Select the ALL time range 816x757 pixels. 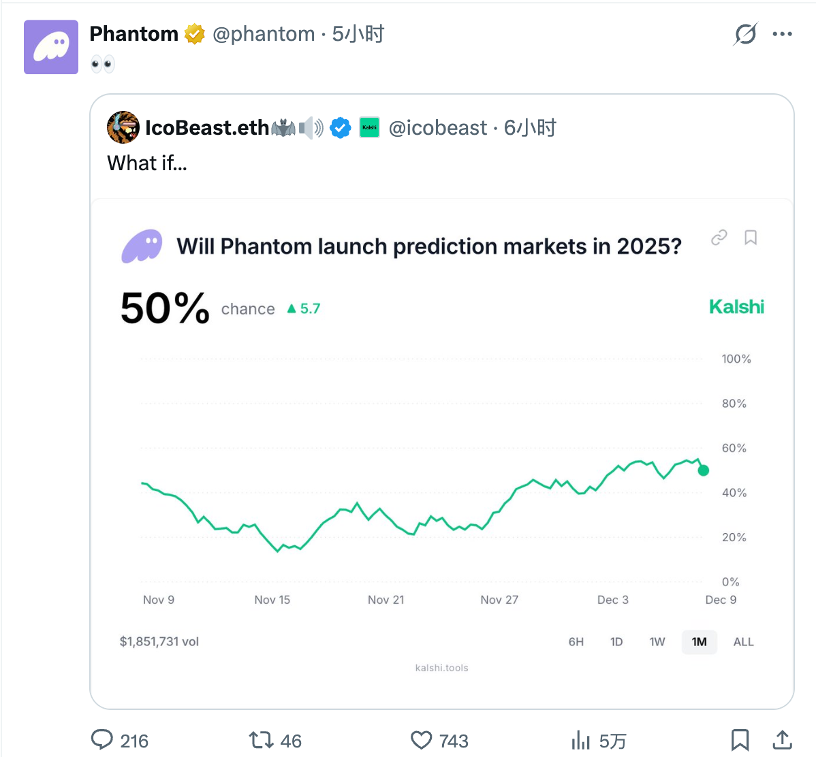click(743, 642)
